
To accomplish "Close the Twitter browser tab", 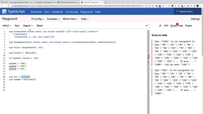I will [x=31, y=2].
